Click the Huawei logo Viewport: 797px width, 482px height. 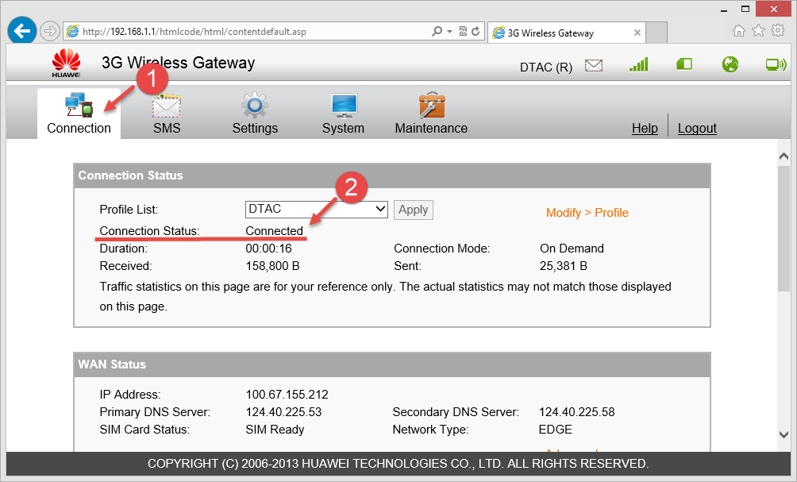(66, 63)
